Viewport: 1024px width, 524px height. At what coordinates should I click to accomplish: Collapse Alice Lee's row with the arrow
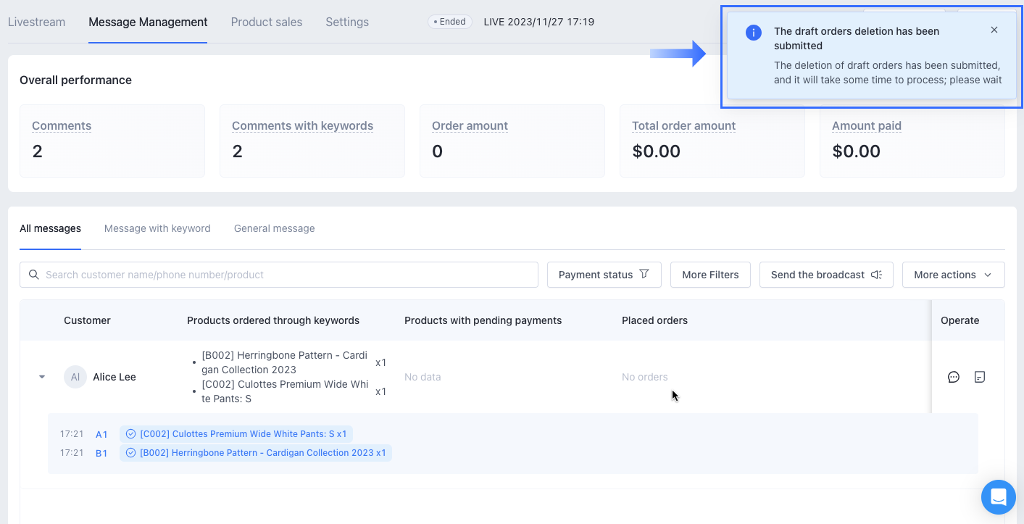click(42, 377)
